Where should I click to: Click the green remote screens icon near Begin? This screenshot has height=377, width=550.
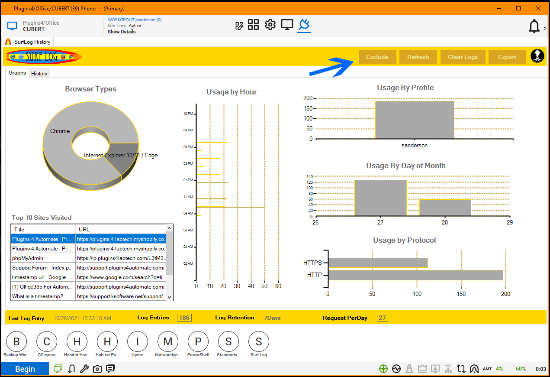(58, 369)
